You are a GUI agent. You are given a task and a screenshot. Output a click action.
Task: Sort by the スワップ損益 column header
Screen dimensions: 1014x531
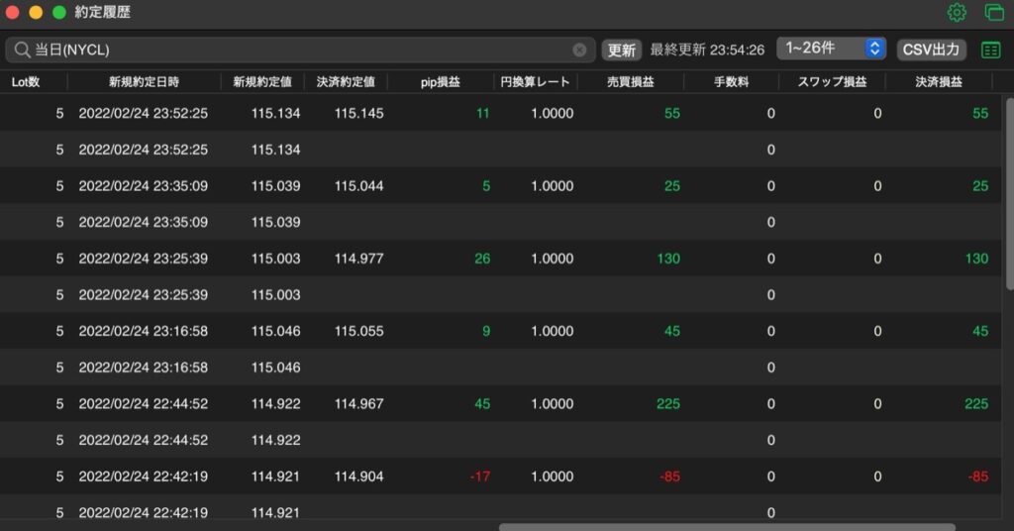832,82
